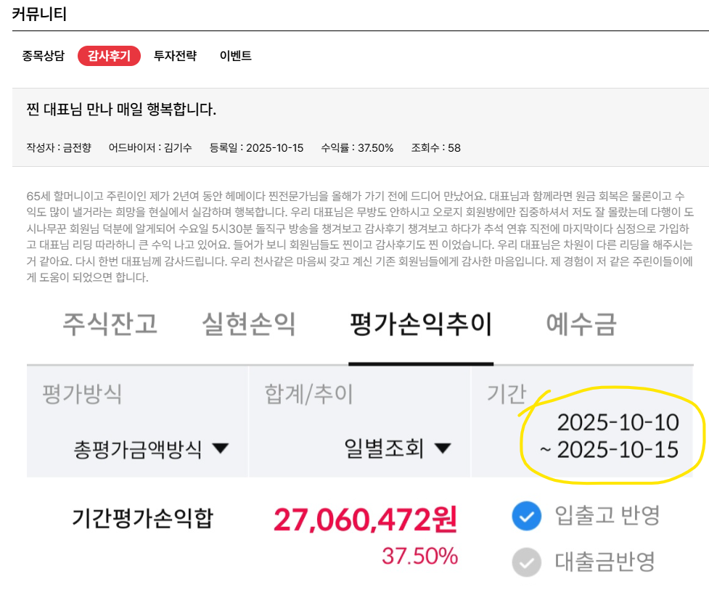Open the 투자전략 tab
This screenshot has width=709, height=603.
point(173,55)
